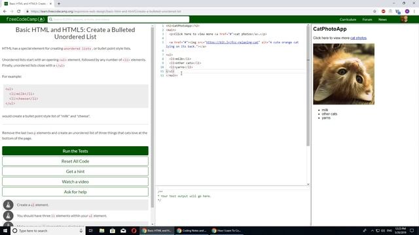The image size is (419, 235).
Task: Click the 'Basic HTML and H...' taskbar window
Action: point(157,230)
